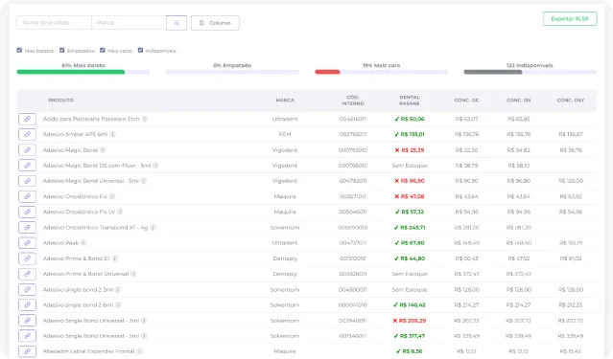Click link icon for Adesivo Prime & Bond Universal
613x359 pixels.
click(27, 274)
